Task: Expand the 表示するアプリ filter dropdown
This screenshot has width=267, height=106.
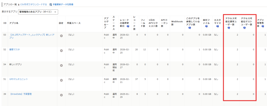Action: (38, 12)
